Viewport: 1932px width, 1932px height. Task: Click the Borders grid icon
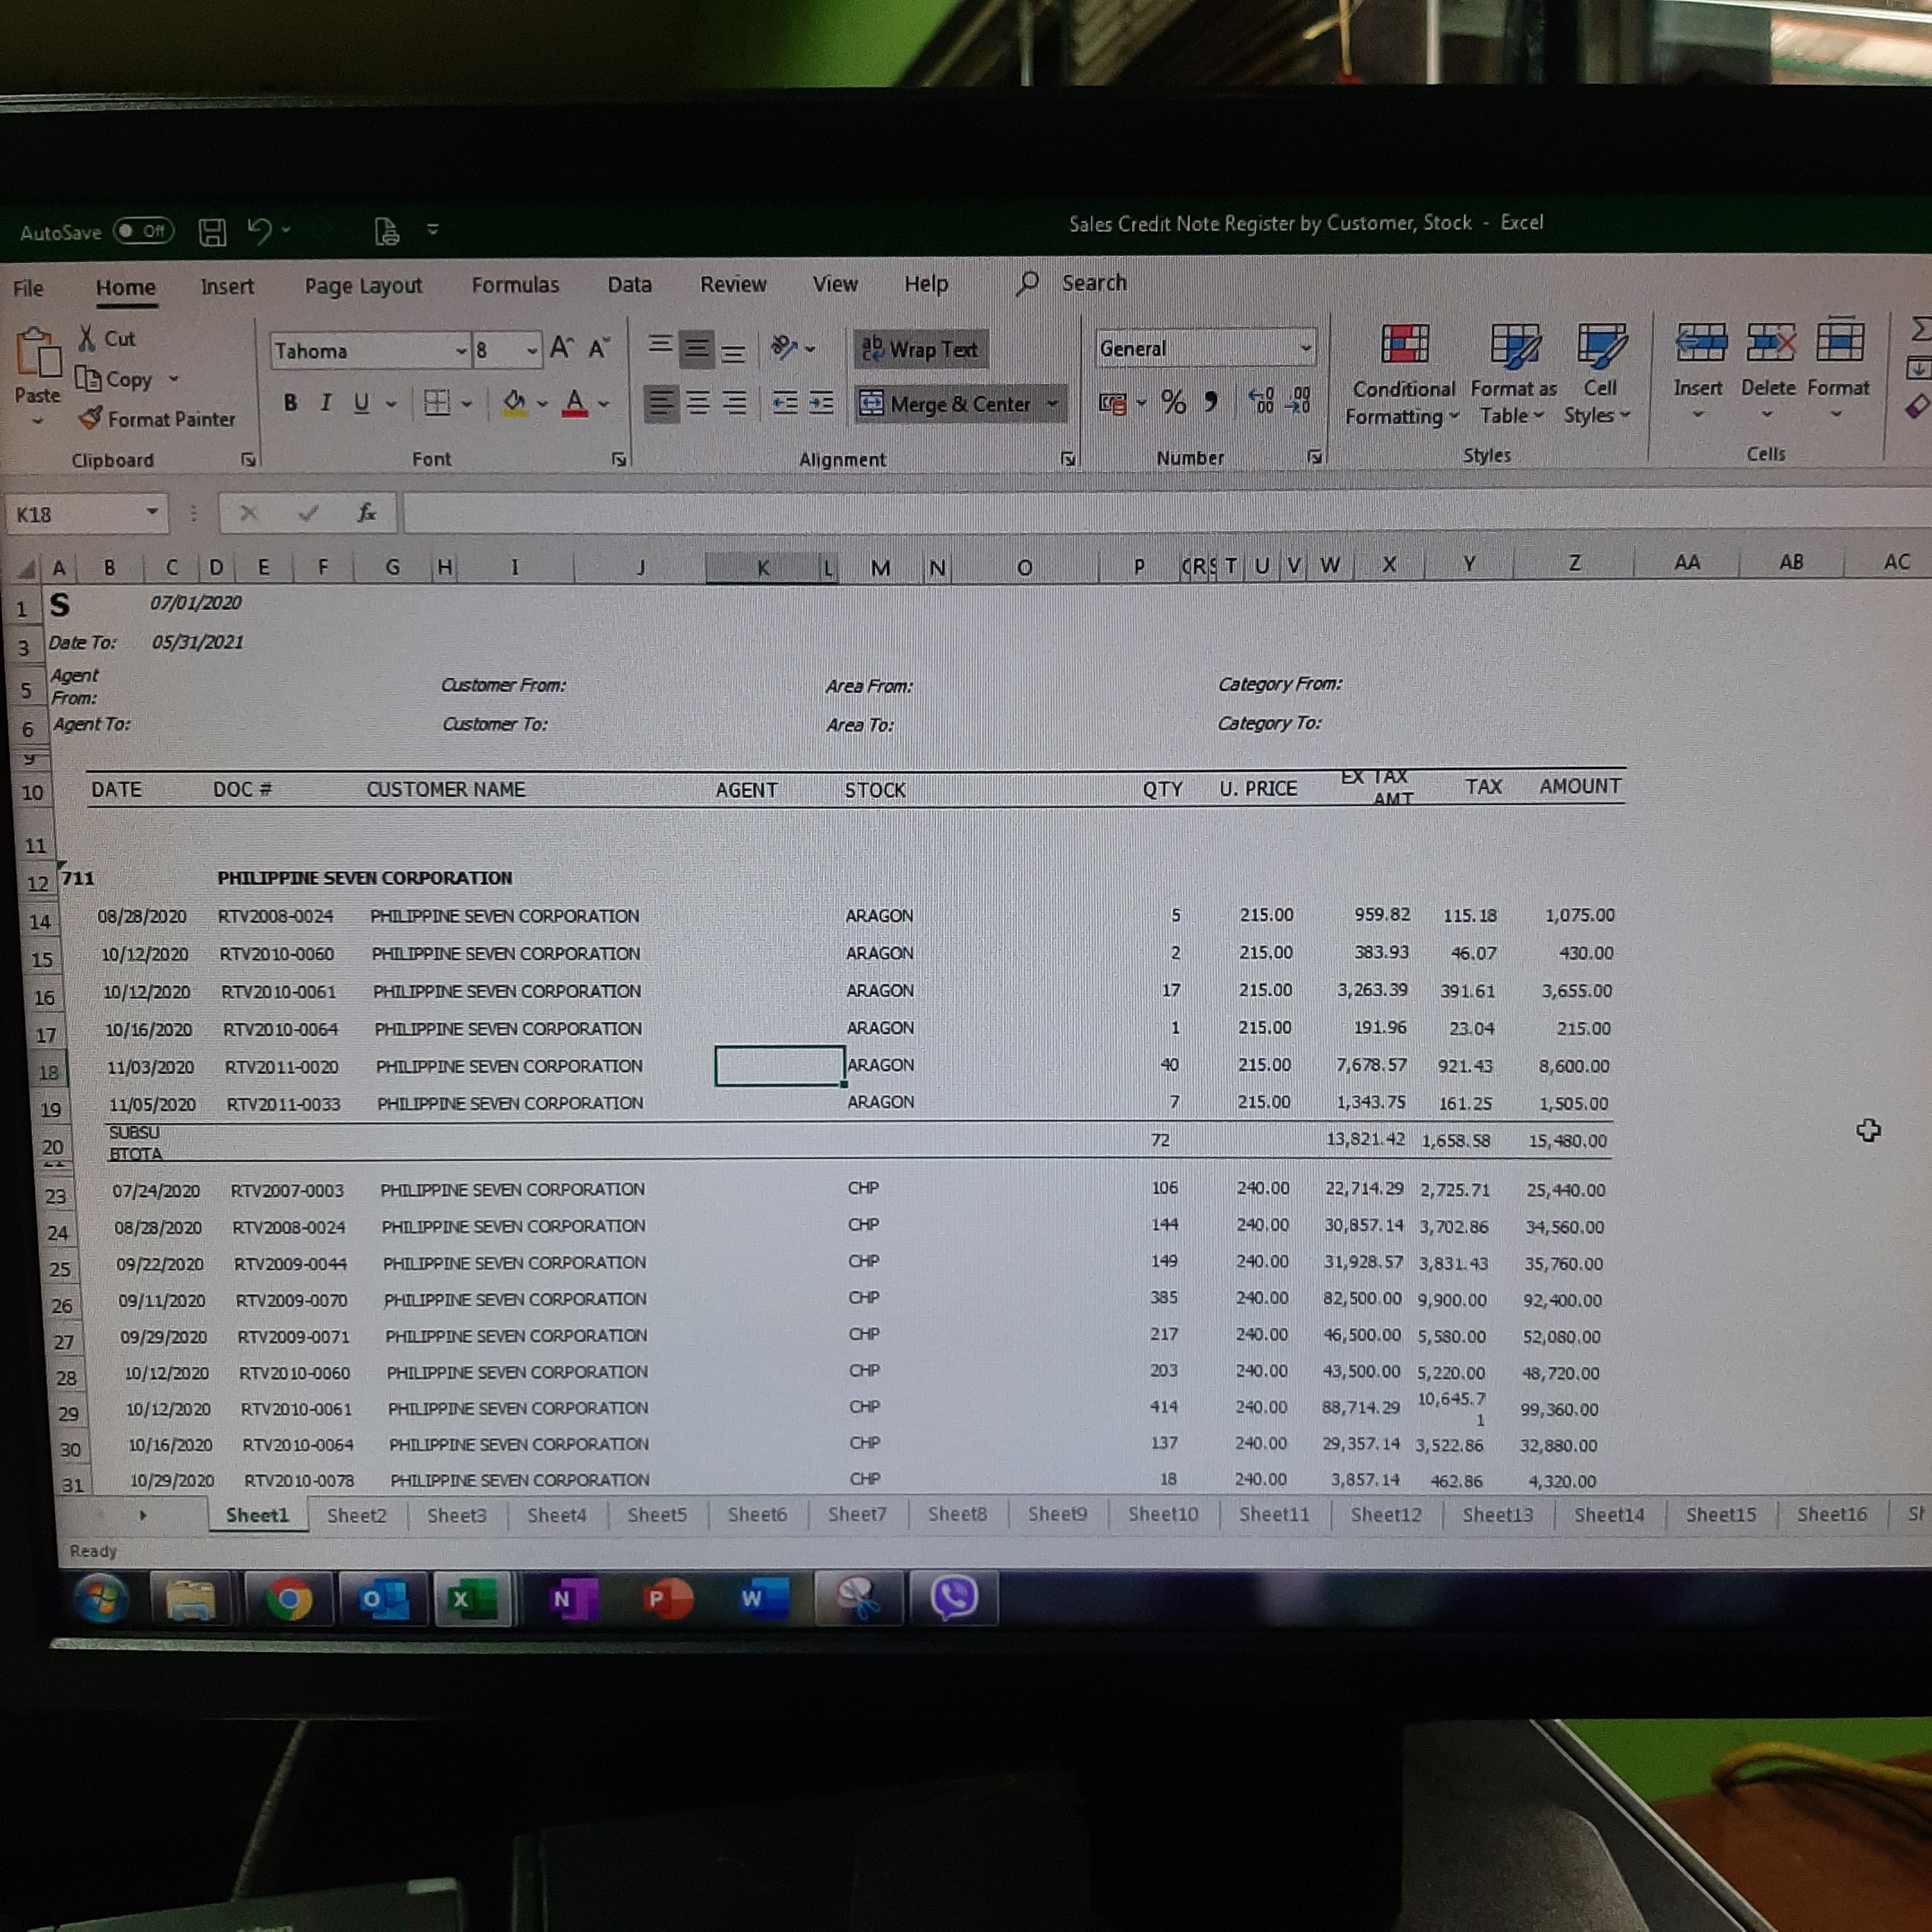click(x=437, y=403)
